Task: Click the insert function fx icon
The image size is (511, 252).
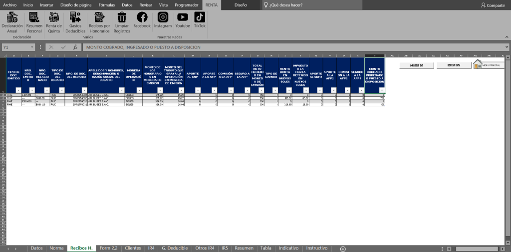Action: (x=75, y=47)
